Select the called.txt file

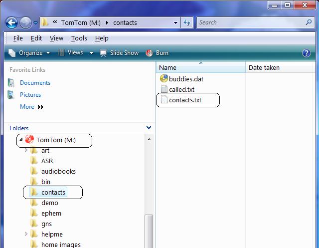point(181,89)
